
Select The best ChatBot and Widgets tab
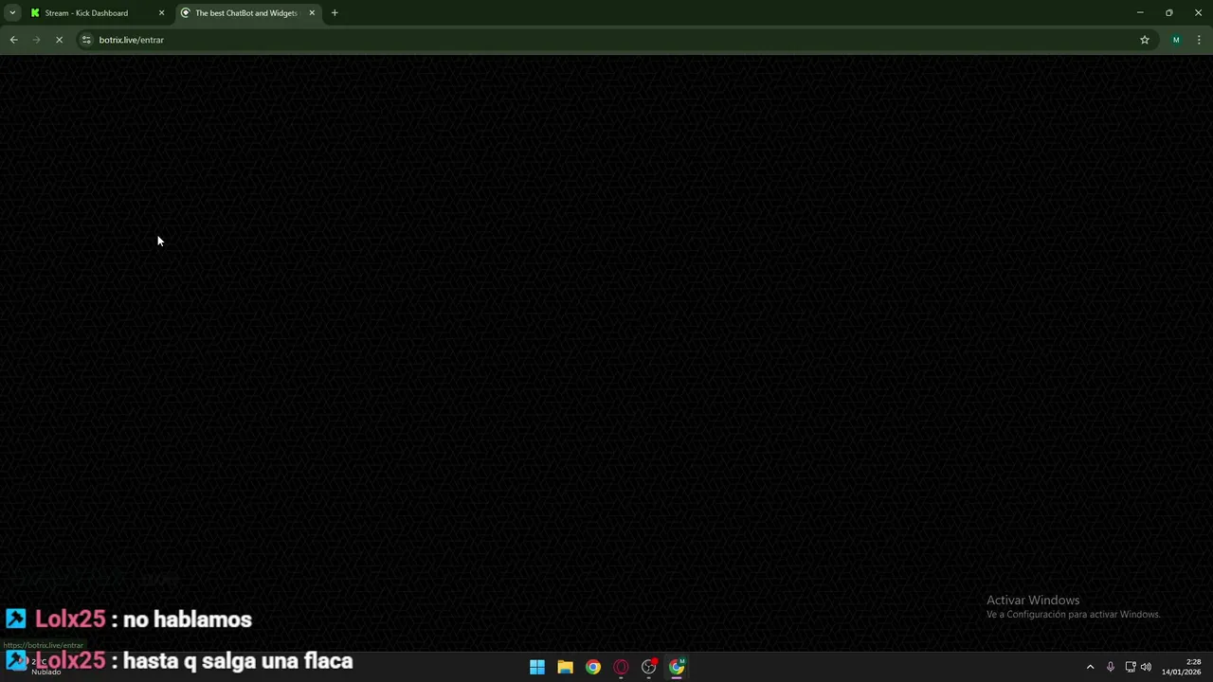click(x=246, y=13)
